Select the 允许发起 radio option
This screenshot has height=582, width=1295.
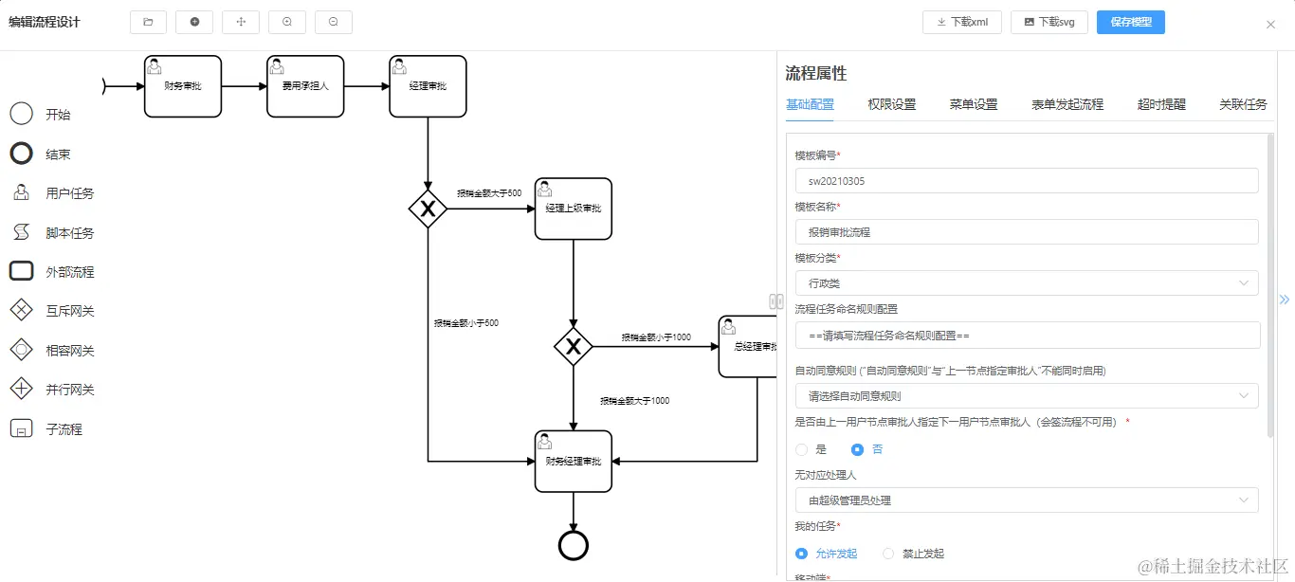(x=804, y=553)
